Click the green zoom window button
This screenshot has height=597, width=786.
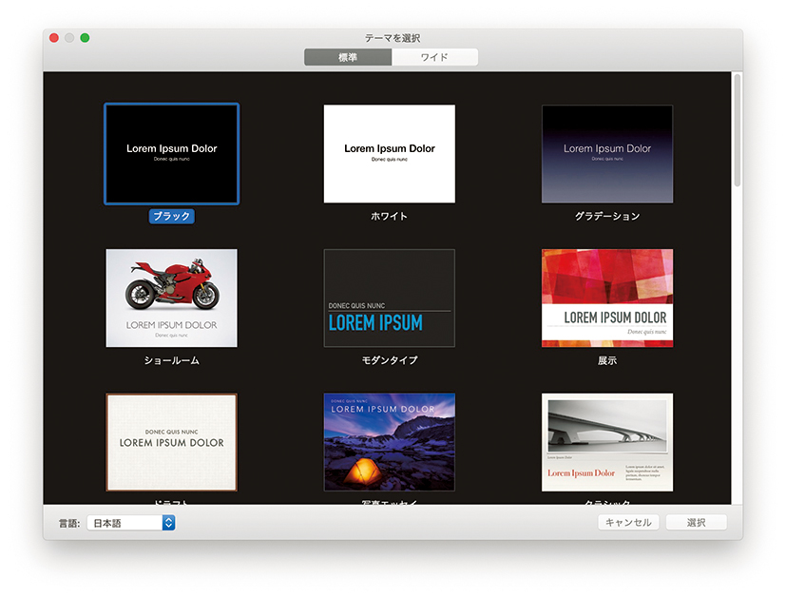coord(85,38)
